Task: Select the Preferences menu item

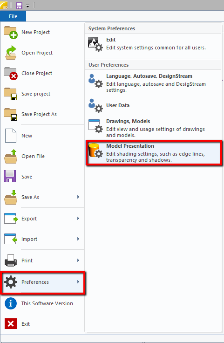Action: point(43,282)
